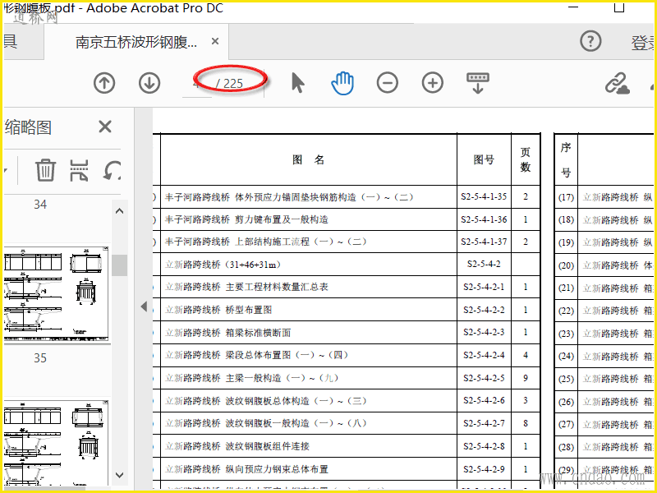Activate the hand pan tool
Image resolution: width=657 pixels, height=493 pixels.
[342, 83]
